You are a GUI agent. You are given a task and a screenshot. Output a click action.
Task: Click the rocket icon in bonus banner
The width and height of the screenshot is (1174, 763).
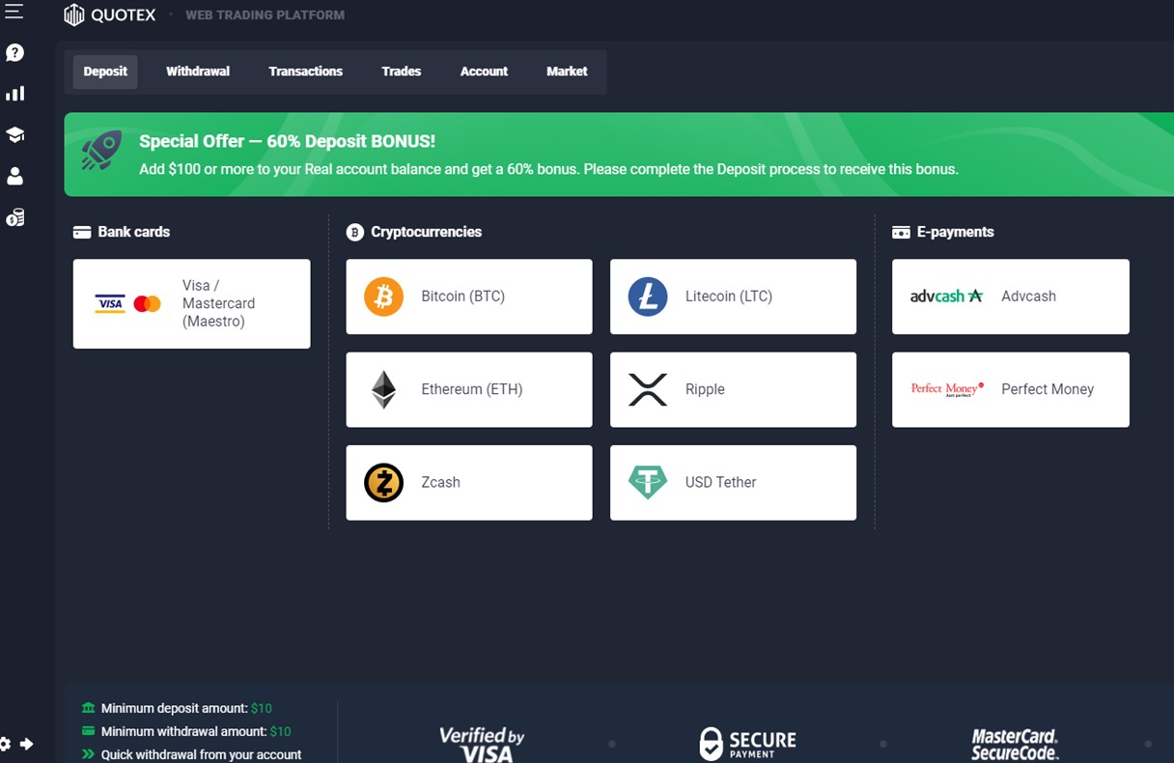pos(101,151)
